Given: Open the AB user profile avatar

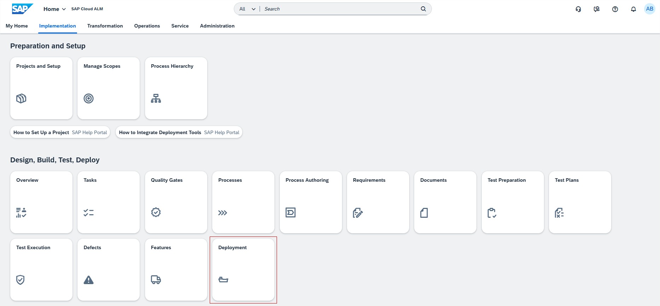Looking at the screenshot, I should point(649,9).
